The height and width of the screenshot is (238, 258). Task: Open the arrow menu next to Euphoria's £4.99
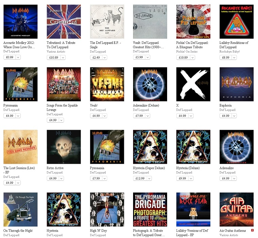tap(234, 116)
